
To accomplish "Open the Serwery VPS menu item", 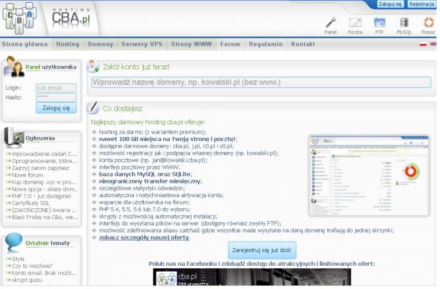I will pos(142,44).
